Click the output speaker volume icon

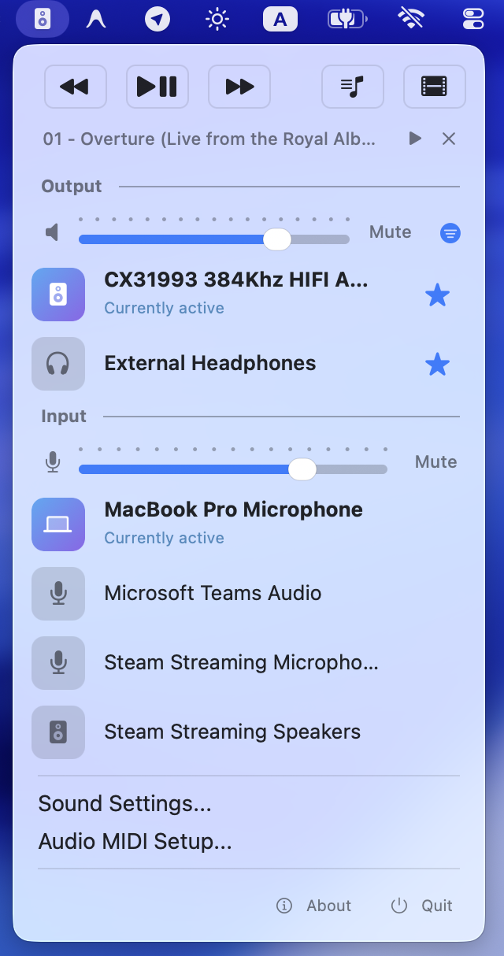[52, 232]
